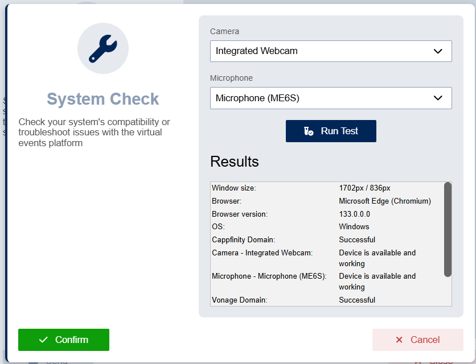Click the System Check heading

[103, 99]
